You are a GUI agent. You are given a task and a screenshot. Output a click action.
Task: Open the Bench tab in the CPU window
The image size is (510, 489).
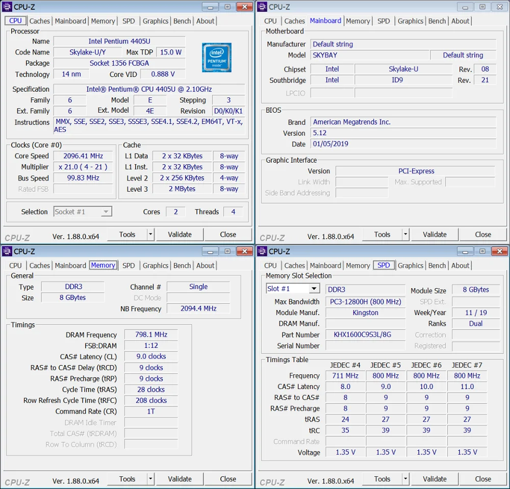coord(182,21)
